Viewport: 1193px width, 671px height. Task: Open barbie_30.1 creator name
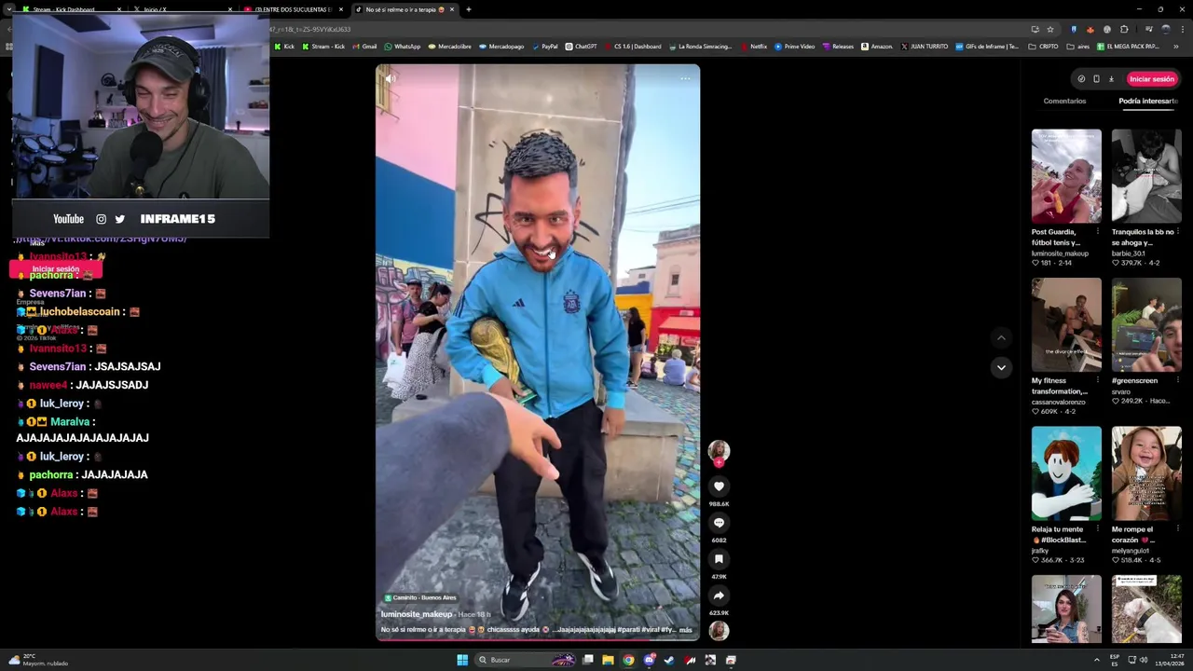1131,253
